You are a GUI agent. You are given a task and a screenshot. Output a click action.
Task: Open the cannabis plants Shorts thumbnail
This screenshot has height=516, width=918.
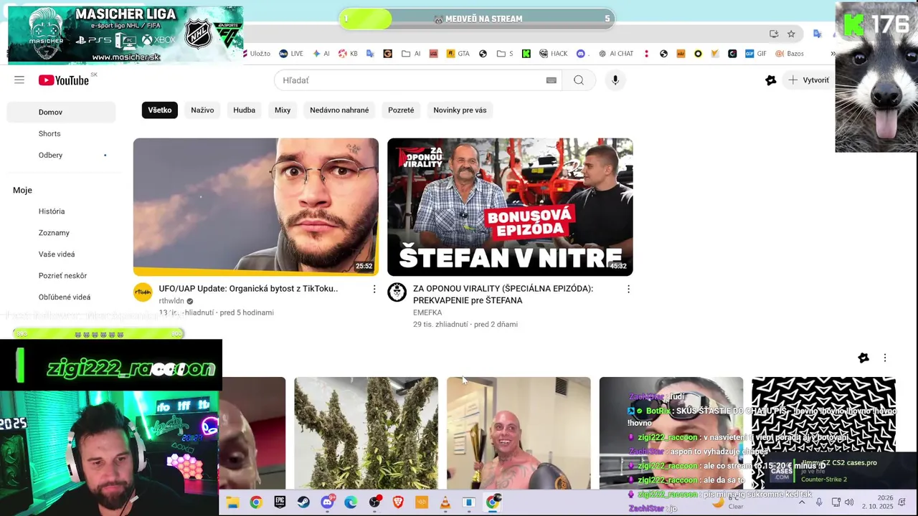(366, 433)
